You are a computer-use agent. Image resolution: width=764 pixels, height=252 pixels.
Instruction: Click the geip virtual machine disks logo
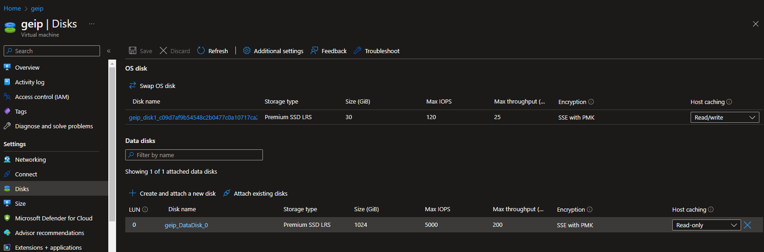pos(10,27)
